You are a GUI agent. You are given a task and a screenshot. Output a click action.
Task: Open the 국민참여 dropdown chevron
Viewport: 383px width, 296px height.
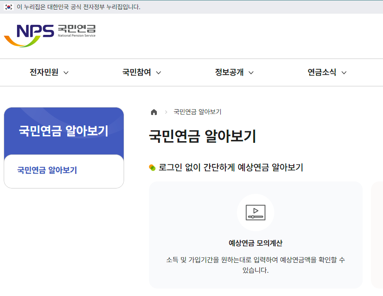[159, 72]
